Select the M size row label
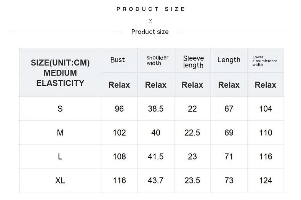301x200 pixels. [x=60, y=133]
